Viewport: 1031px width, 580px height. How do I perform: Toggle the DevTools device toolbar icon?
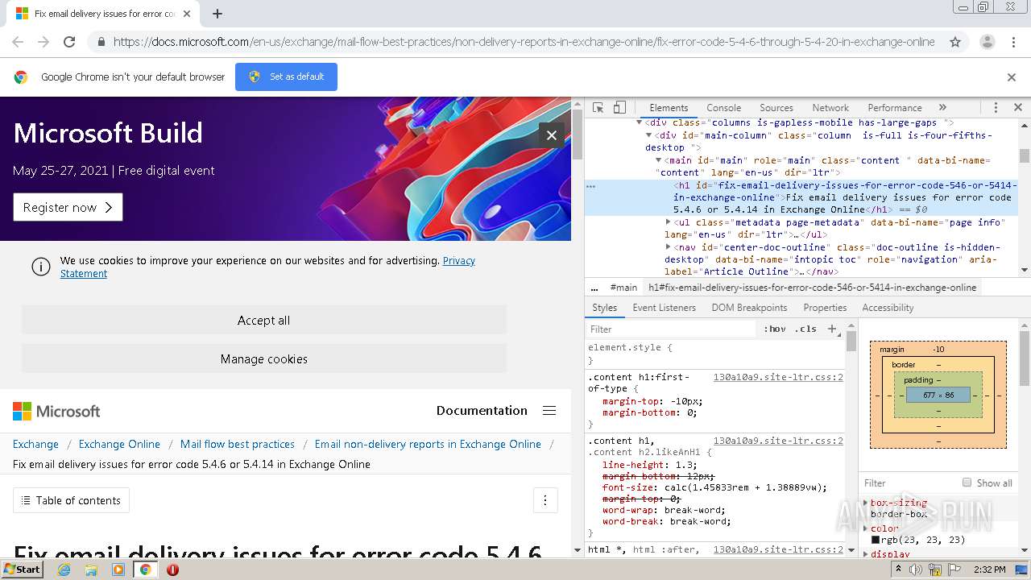click(x=619, y=107)
